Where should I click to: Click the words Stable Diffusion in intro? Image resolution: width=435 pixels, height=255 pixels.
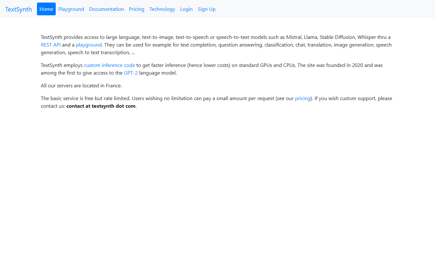coord(337,37)
